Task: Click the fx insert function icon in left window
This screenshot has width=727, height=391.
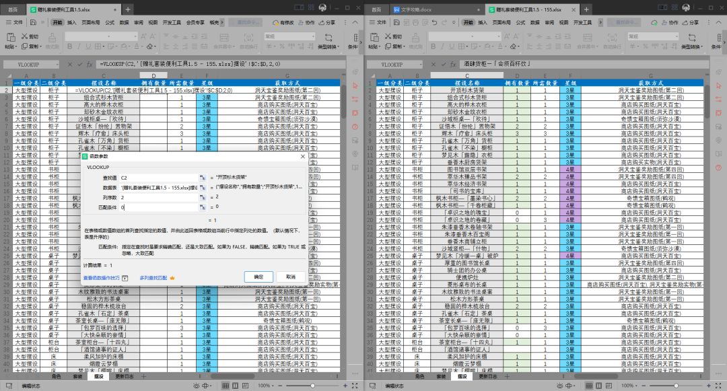Action: coord(90,65)
